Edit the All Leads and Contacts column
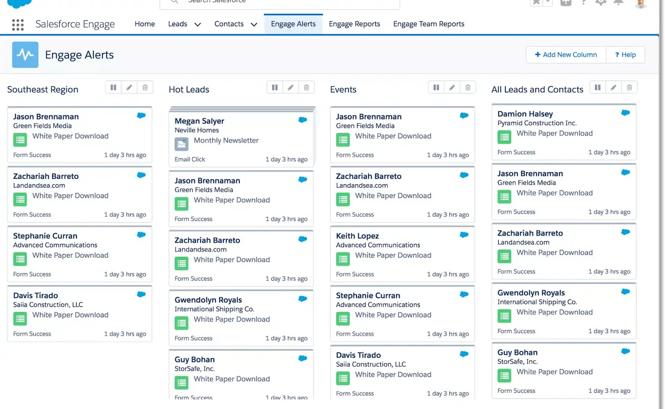Viewport: 665px width, 409px height. tap(613, 87)
